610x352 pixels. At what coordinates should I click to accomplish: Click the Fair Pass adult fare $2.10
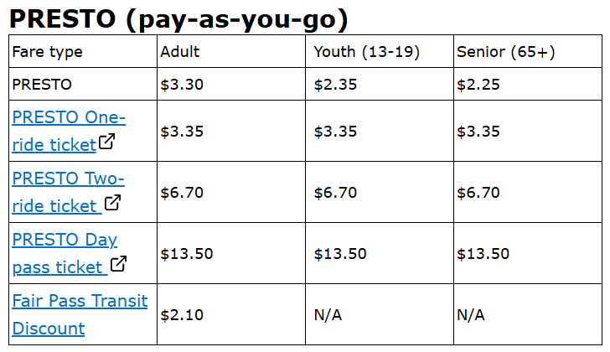(x=182, y=315)
